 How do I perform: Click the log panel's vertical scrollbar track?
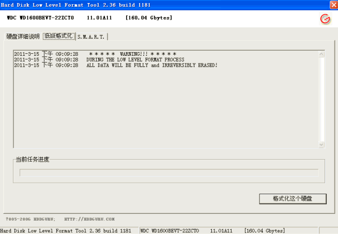click(322, 98)
